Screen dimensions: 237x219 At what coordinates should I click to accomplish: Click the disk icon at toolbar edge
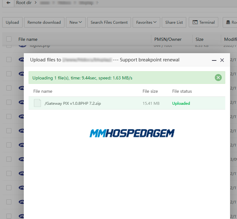(228, 22)
